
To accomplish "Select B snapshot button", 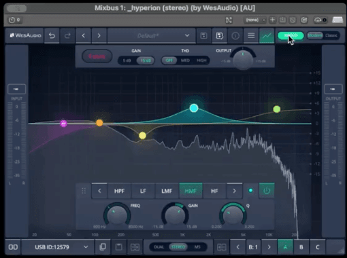I will click(x=301, y=247).
